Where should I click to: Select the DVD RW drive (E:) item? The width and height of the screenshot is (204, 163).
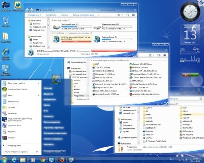pos(72,39)
